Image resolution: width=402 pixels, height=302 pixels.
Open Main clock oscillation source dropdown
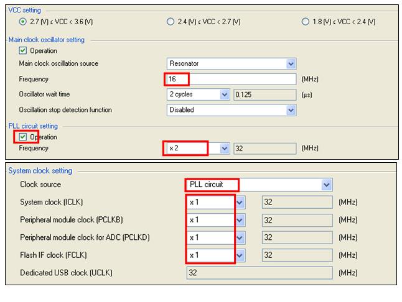click(291, 63)
